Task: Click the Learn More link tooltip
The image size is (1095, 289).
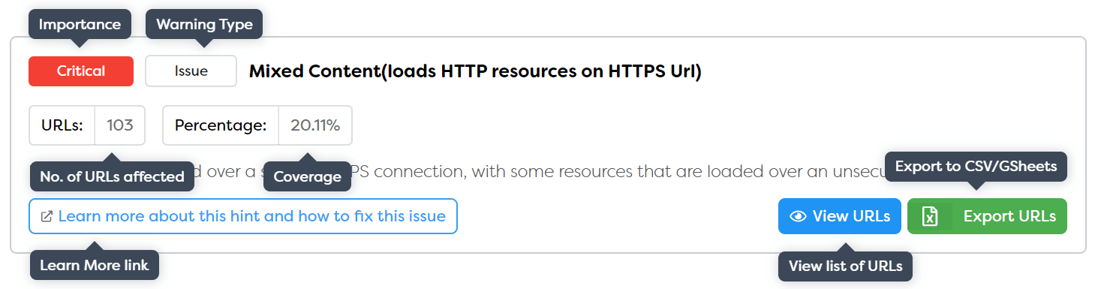Action: coord(94,265)
